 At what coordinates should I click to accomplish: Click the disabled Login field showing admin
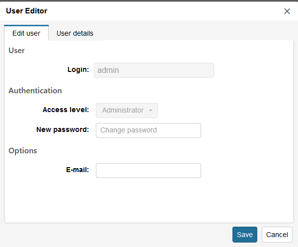click(x=154, y=70)
